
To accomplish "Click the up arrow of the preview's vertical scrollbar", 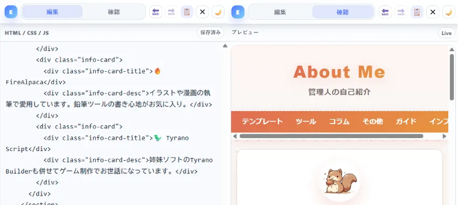I will coord(452,49).
